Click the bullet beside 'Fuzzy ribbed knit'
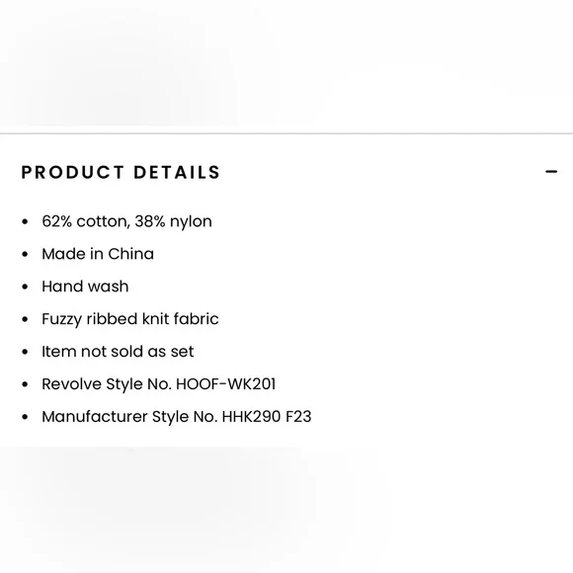573x573 pixels. click(x=25, y=319)
